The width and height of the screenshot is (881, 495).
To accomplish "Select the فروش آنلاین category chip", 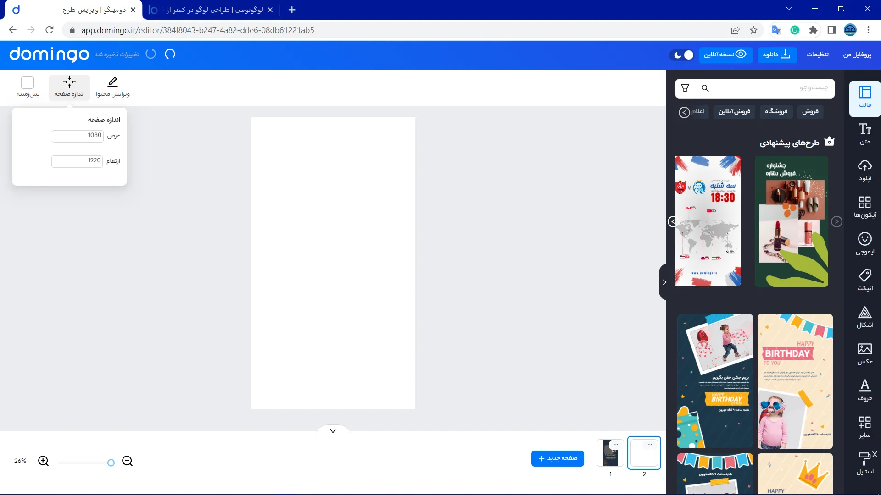I will (x=734, y=111).
